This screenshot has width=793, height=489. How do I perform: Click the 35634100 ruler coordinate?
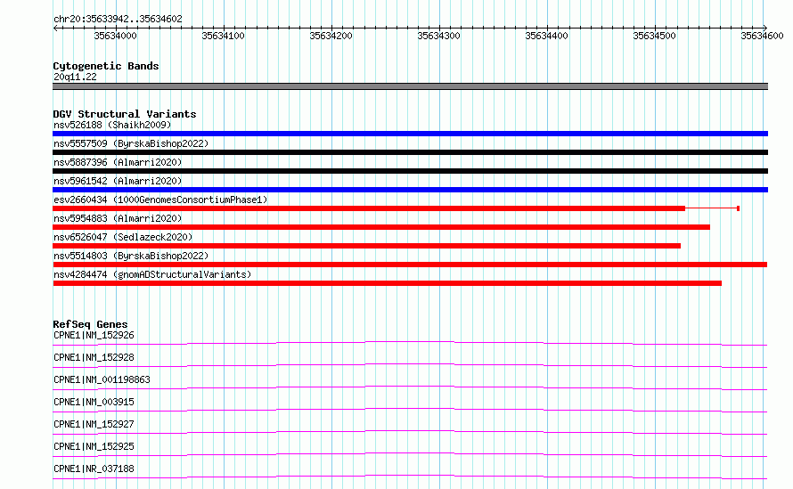223,36
